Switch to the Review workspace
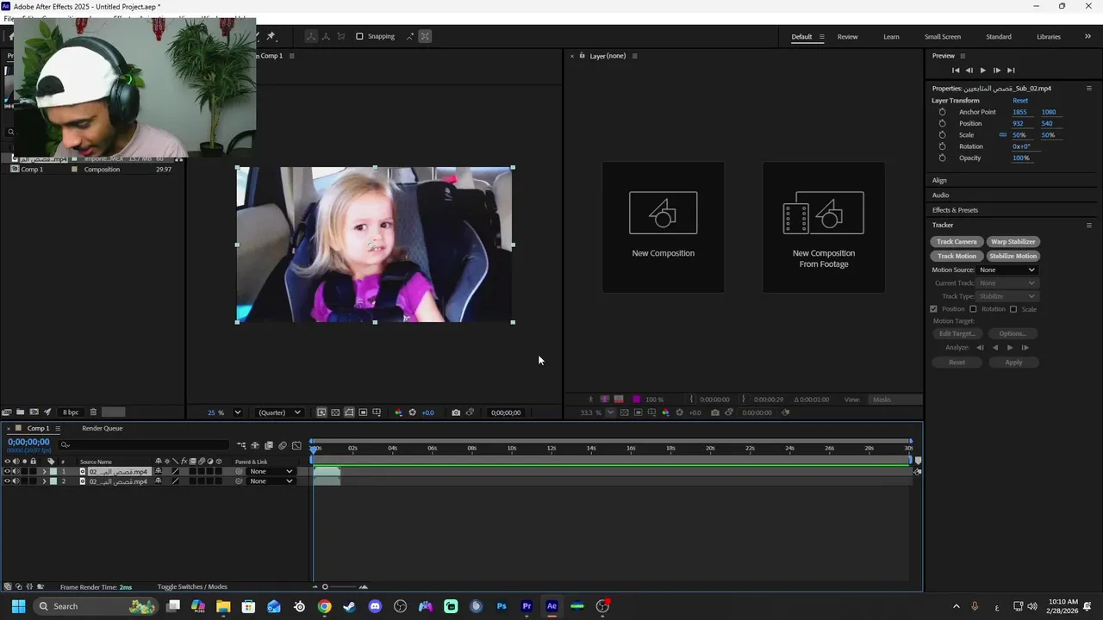Viewport: 1103px width, 620px height. [x=847, y=37]
